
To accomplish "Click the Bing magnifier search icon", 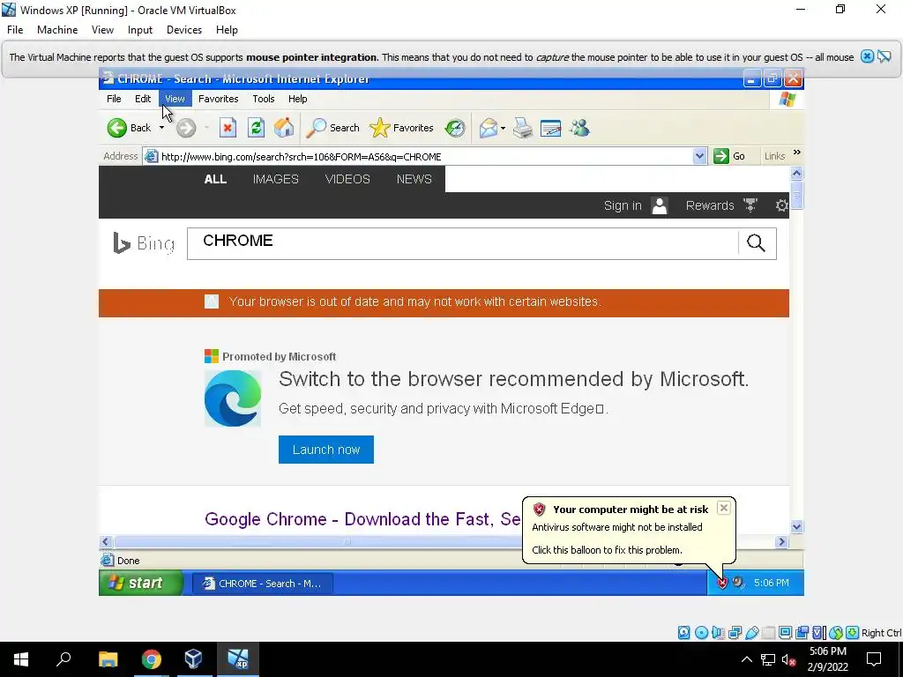I will (756, 243).
